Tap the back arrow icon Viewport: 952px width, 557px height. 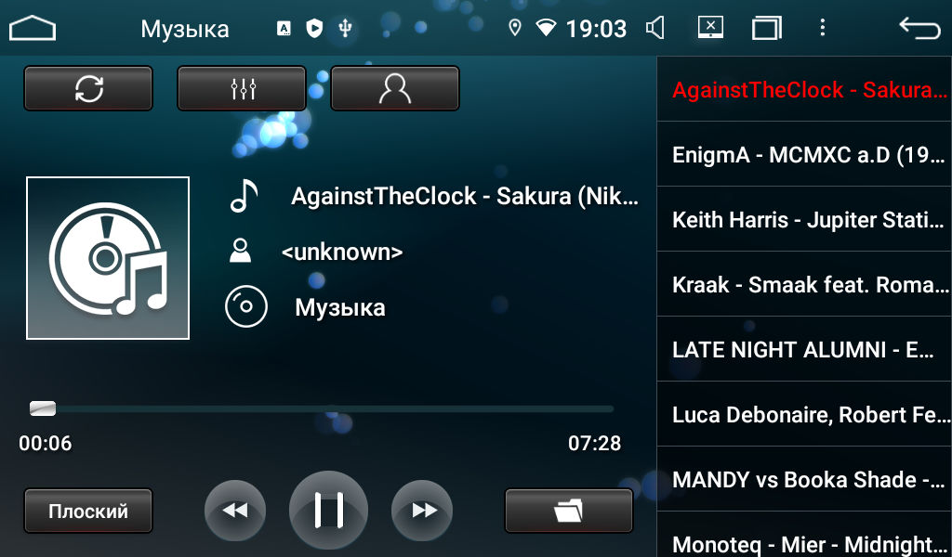pyautogui.click(x=919, y=28)
